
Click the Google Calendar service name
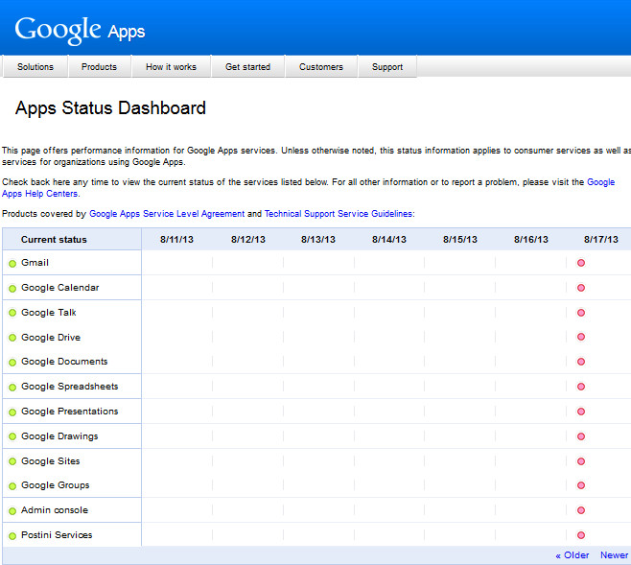pyautogui.click(x=60, y=288)
